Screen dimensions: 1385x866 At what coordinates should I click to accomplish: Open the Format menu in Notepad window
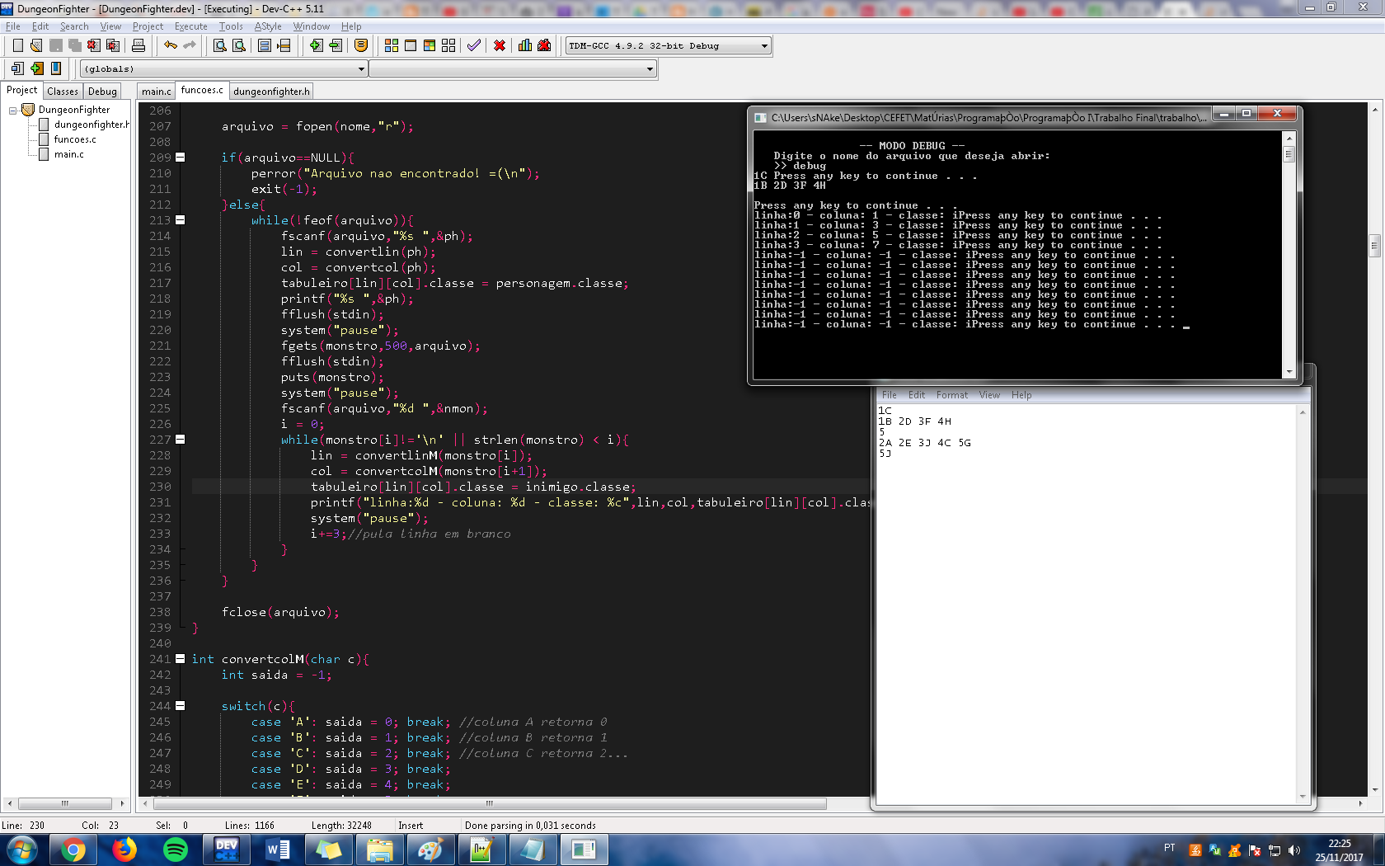click(952, 395)
